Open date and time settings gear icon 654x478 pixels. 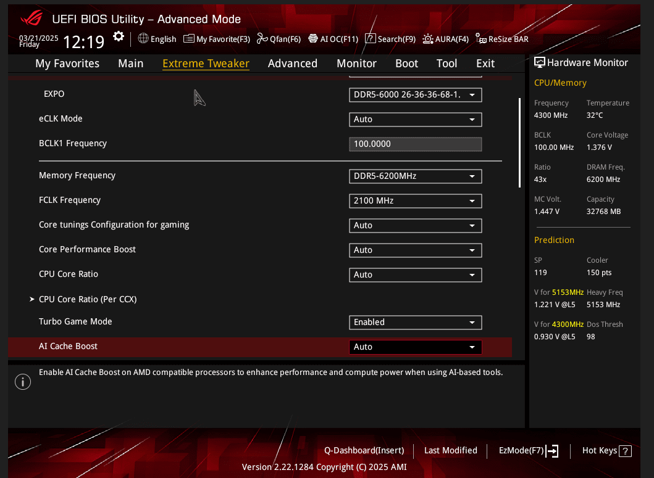click(x=119, y=36)
